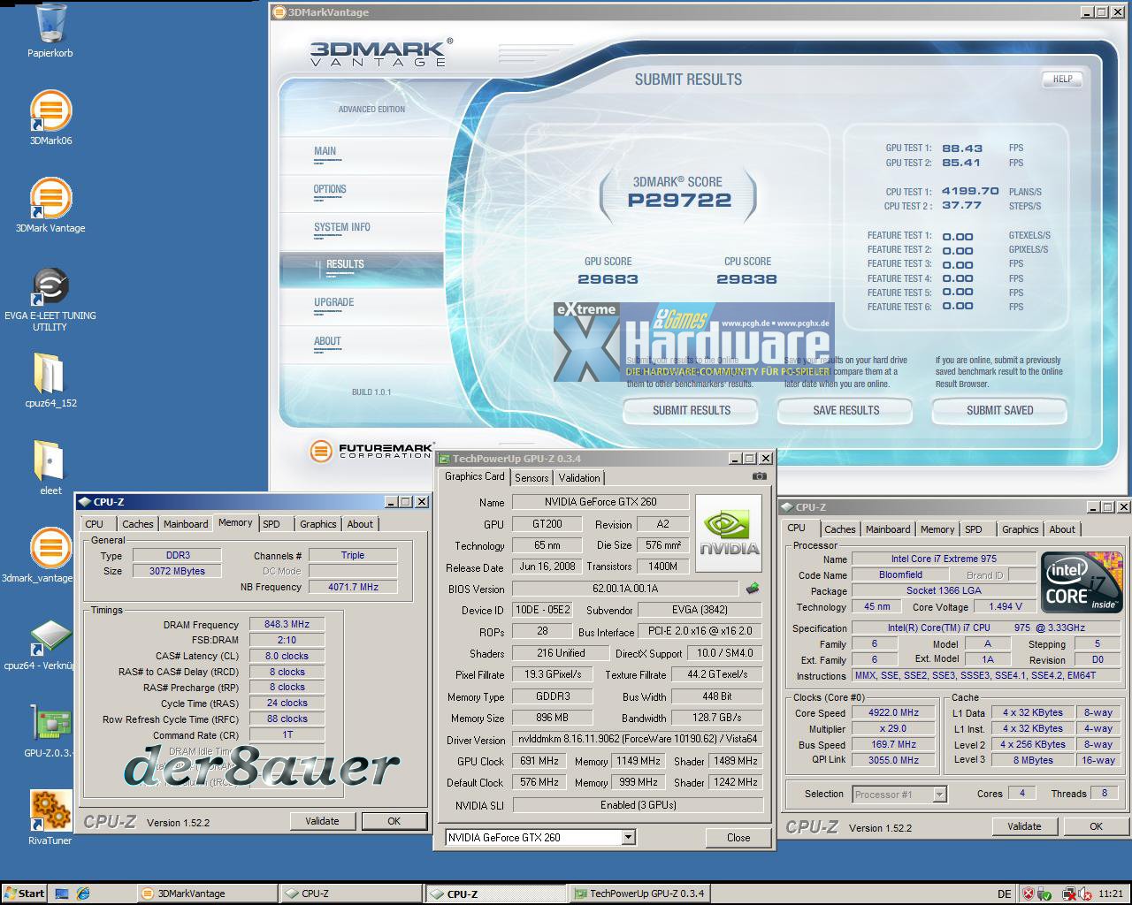Image resolution: width=1132 pixels, height=905 pixels.
Task: Click the SUBMIT SAVED button
Action: point(1000,410)
